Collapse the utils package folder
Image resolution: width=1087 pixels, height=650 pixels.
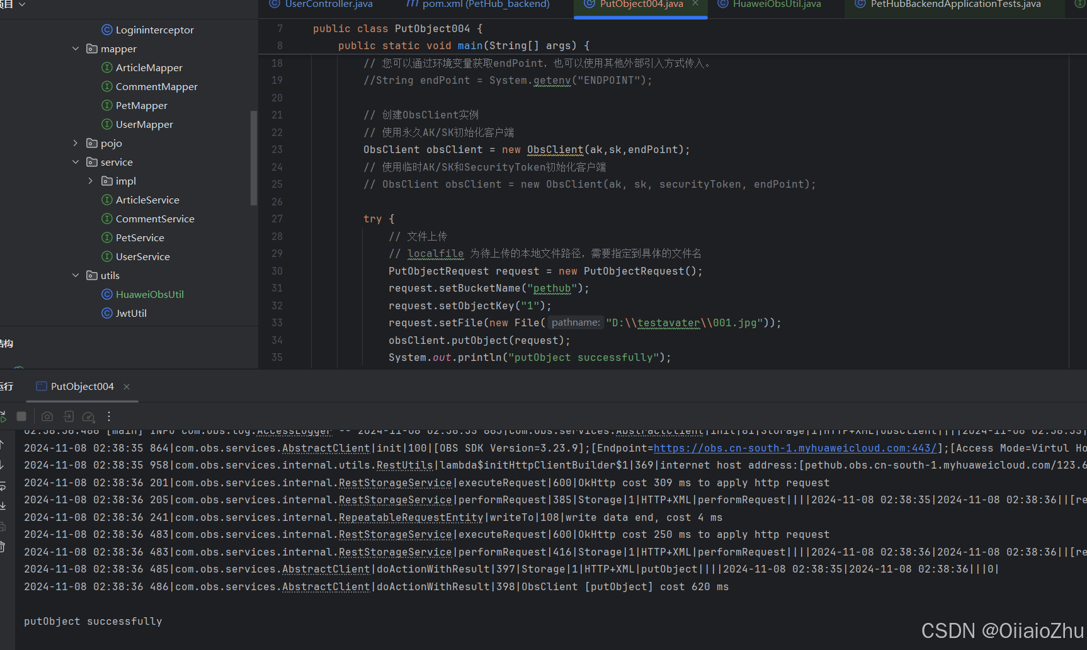click(x=76, y=275)
